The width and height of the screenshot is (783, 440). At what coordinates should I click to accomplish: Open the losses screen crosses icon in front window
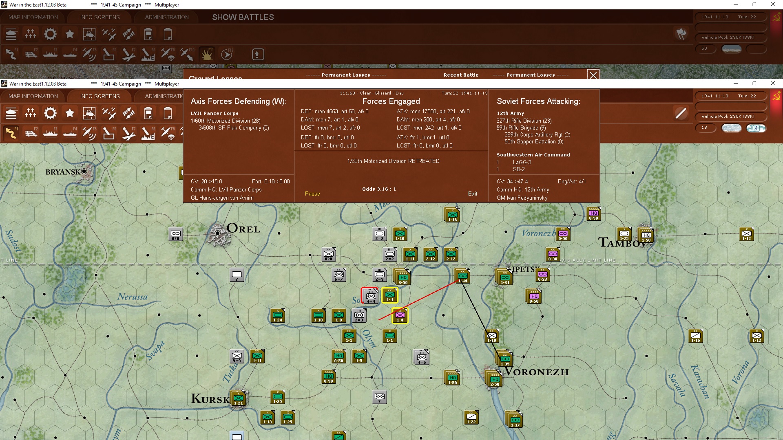(31, 113)
